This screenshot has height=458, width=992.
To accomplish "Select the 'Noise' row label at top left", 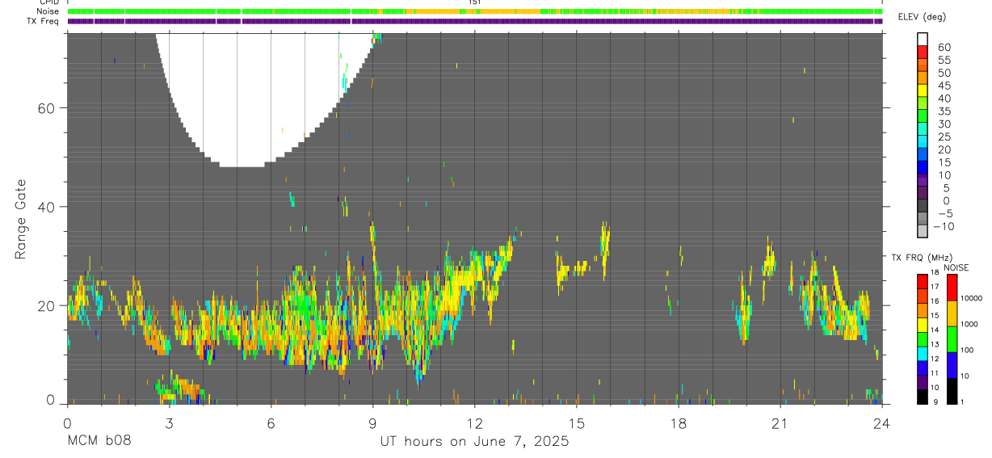I will [x=48, y=11].
